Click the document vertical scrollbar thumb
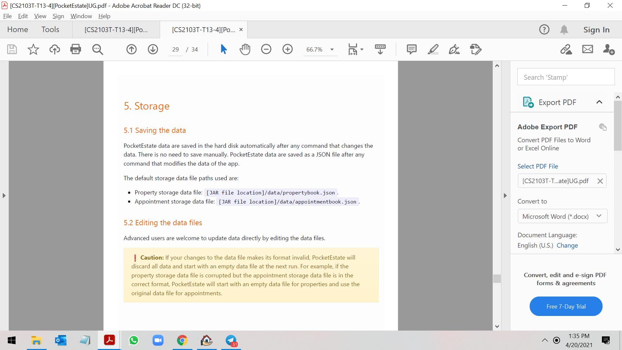This screenshot has height=350, width=622. 497,278
